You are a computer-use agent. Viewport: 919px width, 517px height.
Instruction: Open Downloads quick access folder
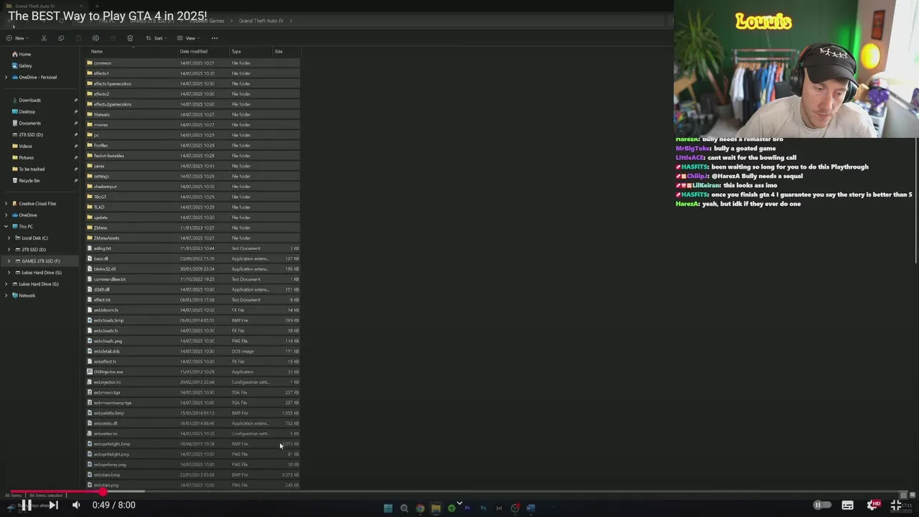(x=29, y=100)
